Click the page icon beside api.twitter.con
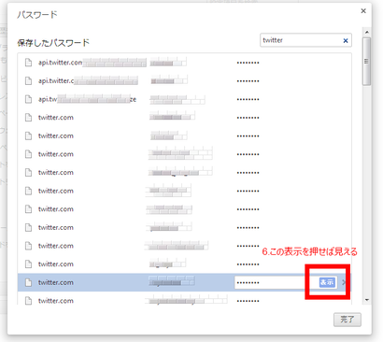This screenshot has height=342, width=383. [x=28, y=63]
